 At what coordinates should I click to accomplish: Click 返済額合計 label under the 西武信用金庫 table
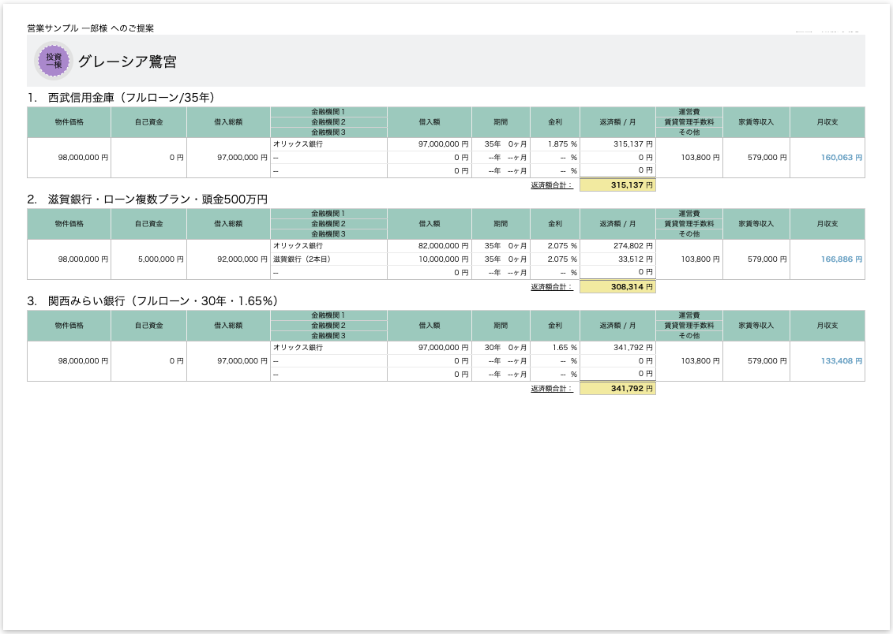(x=551, y=185)
